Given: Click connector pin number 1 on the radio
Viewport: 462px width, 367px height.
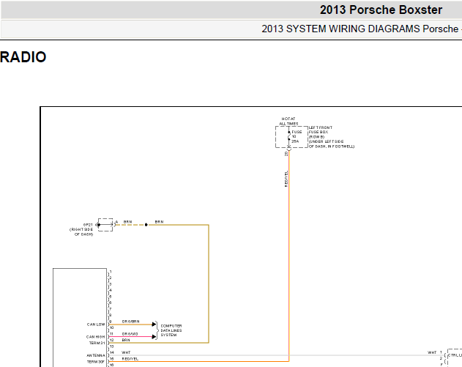Looking at the screenshot, I should [111, 272].
